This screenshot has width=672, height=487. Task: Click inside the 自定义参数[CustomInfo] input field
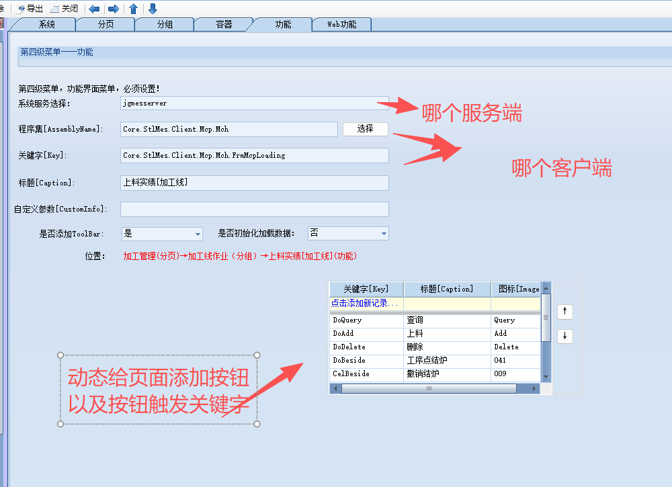[254, 209]
